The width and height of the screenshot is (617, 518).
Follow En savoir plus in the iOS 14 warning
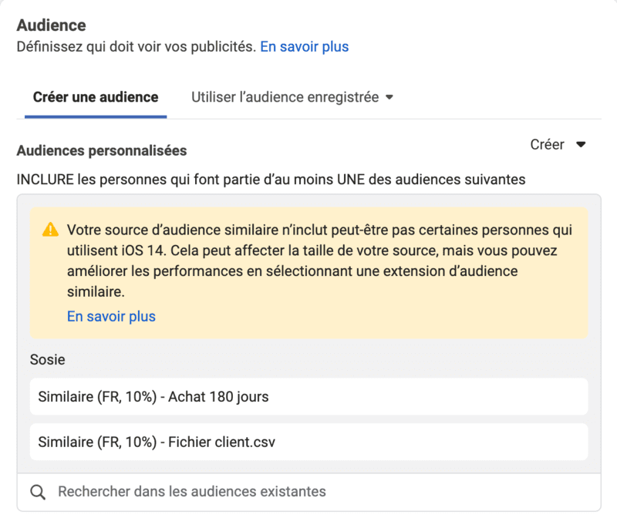(111, 317)
